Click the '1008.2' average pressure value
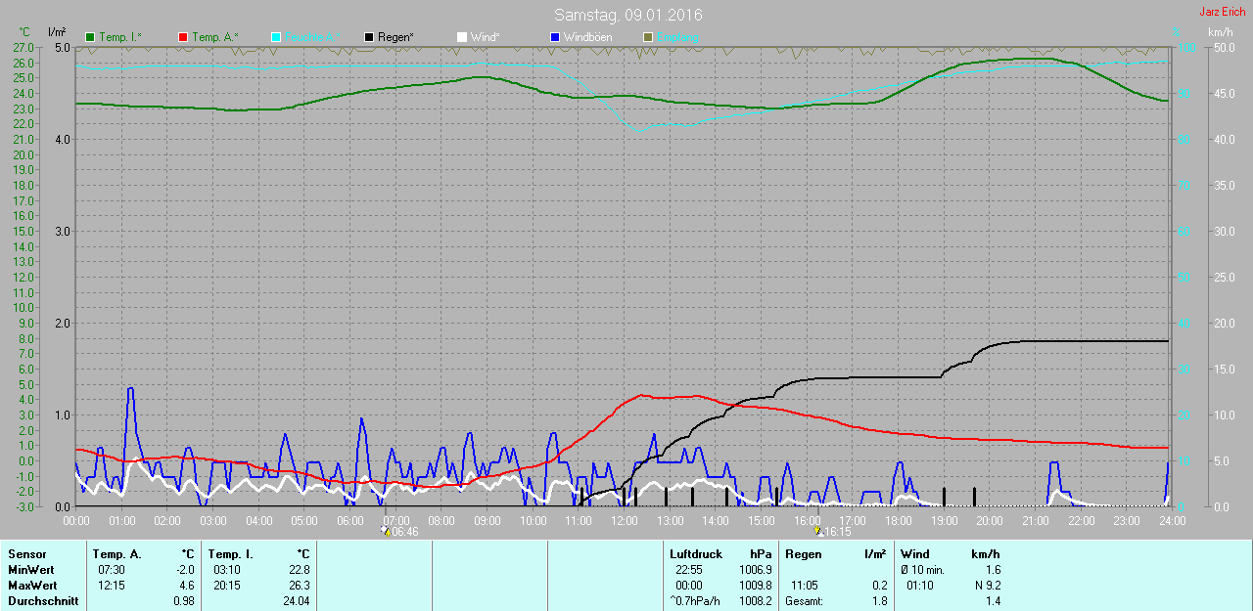Viewport: 1253px width, 611px height. pos(756,601)
